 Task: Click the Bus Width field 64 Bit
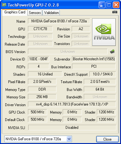click(x=100, y=89)
